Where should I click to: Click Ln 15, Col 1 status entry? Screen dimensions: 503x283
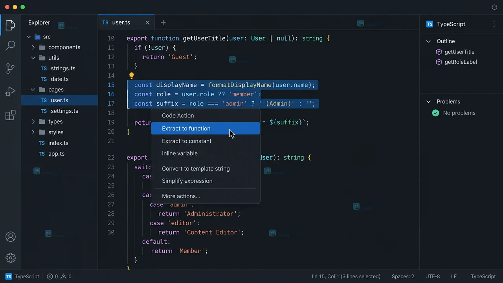(x=346, y=276)
